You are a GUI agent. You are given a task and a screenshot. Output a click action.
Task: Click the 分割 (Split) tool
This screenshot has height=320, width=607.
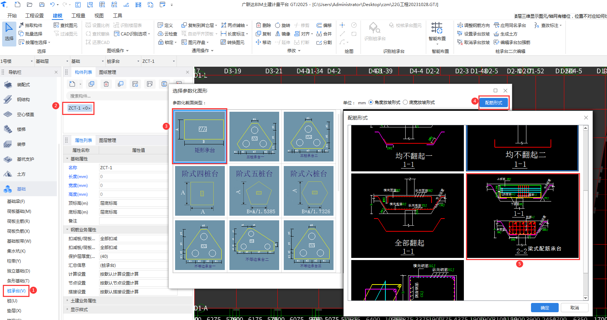click(x=324, y=42)
